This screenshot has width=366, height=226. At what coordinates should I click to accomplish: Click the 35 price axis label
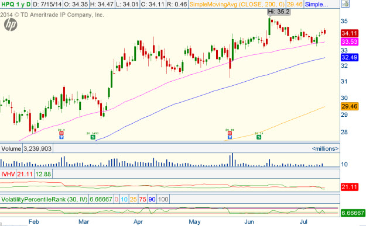344,21
